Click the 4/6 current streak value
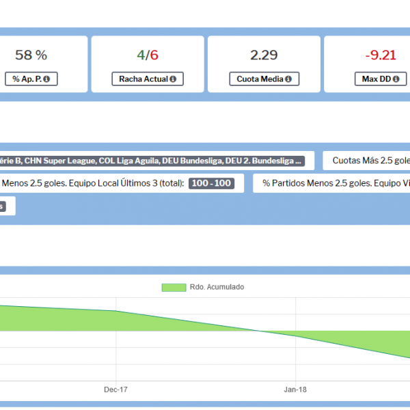 148,55
